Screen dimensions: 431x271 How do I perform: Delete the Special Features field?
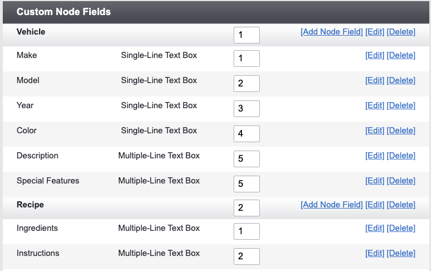pos(401,181)
